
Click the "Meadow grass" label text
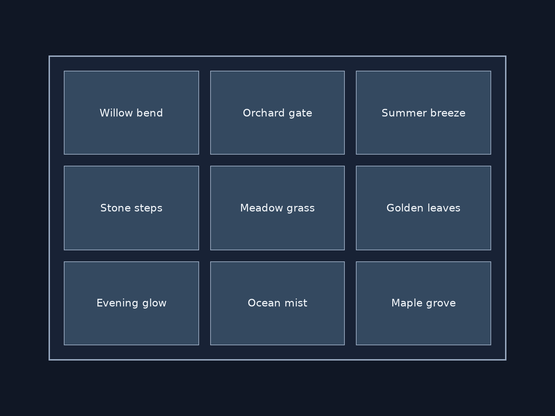click(x=277, y=208)
